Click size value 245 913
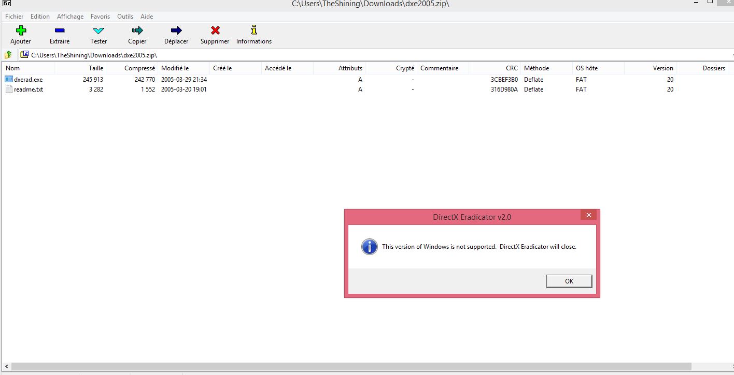Image resolution: width=734 pixels, height=375 pixels. tap(93, 80)
